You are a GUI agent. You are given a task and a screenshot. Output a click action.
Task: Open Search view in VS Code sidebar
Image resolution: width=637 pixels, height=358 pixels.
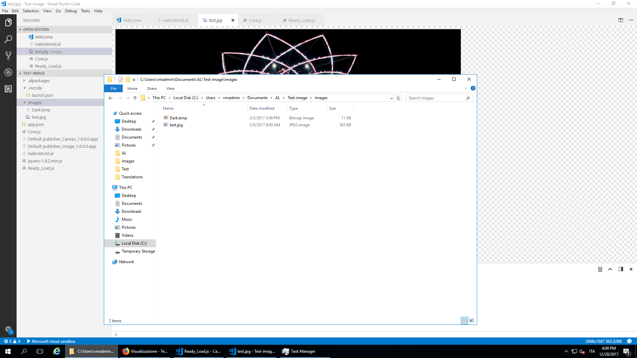[x=8, y=39]
